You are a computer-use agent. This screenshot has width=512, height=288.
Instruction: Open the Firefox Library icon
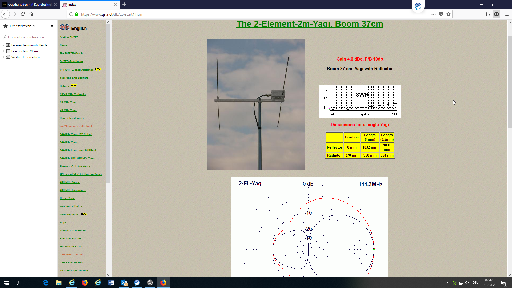pyautogui.click(x=488, y=14)
